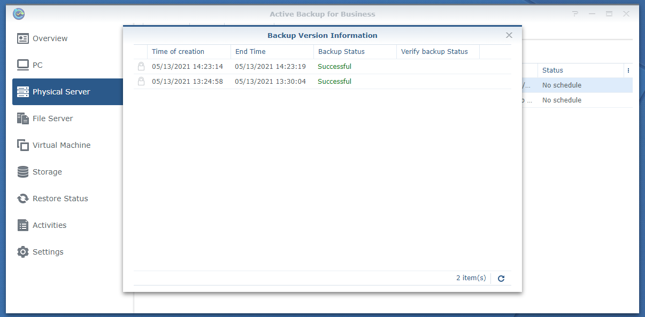Toggle lock on 14:23:14 backup version
The image size is (645, 317).
click(141, 67)
